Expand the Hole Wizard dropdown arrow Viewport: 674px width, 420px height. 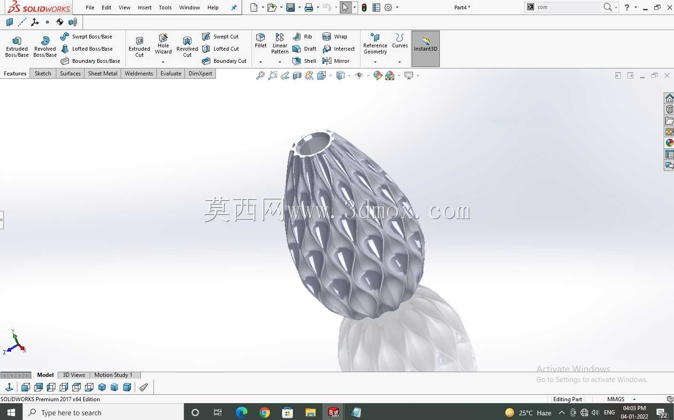[163, 62]
